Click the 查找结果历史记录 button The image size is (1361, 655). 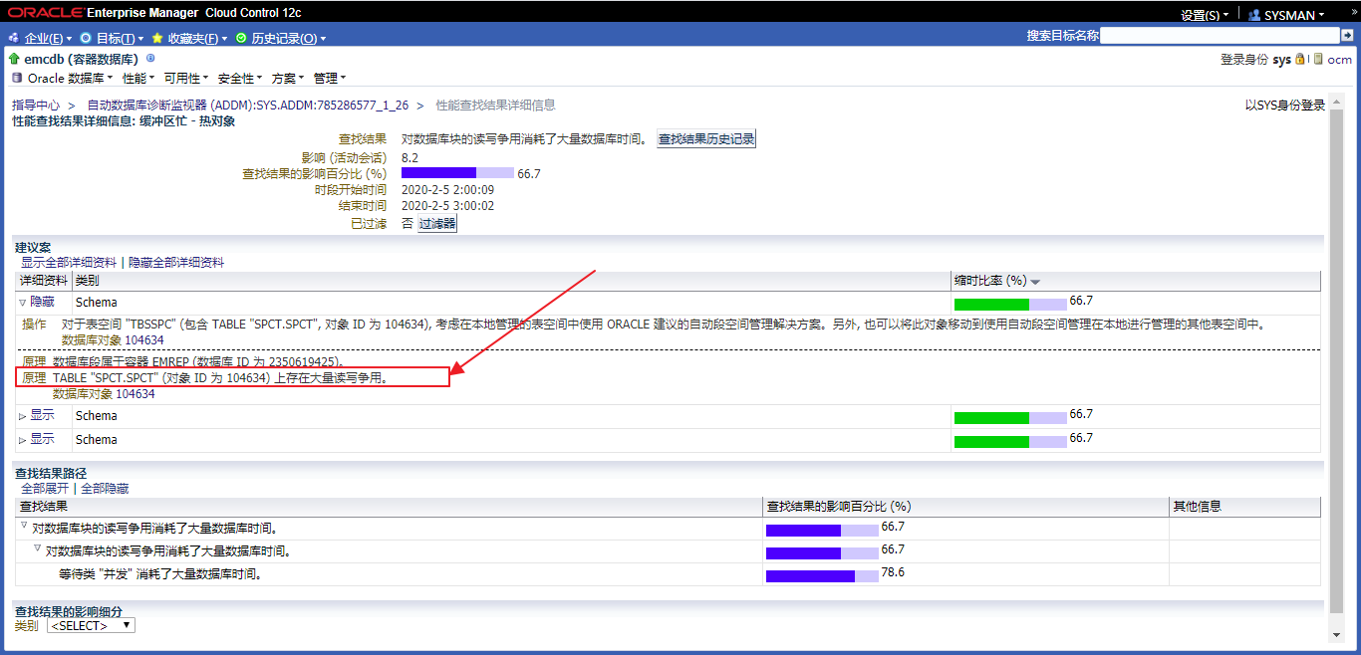click(x=706, y=139)
